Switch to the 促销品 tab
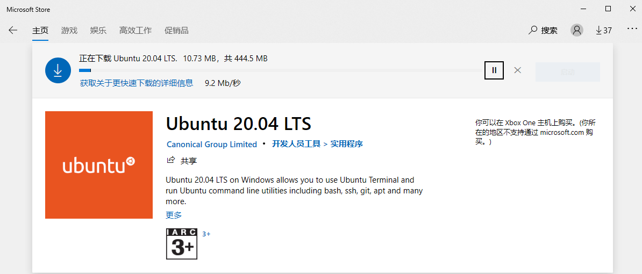The image size is (642, 274). coord(176,30)
